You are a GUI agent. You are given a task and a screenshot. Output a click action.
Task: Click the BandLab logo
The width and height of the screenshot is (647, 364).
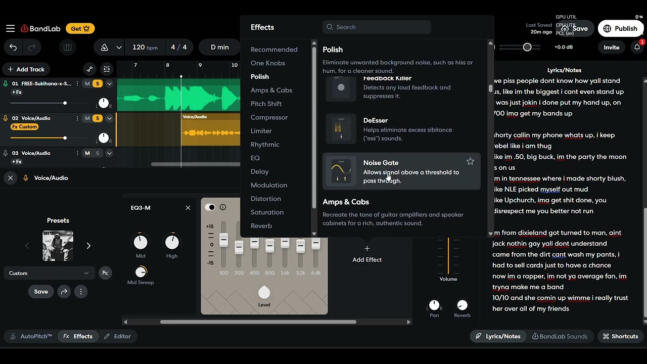(40, 29)
